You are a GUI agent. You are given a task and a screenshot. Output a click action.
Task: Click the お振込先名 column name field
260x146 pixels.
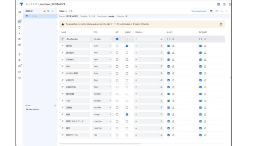(77, 87)
